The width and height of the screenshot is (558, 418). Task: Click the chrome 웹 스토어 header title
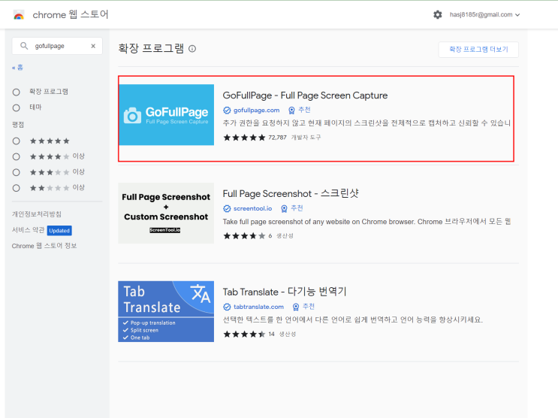(x=71, y=14)
